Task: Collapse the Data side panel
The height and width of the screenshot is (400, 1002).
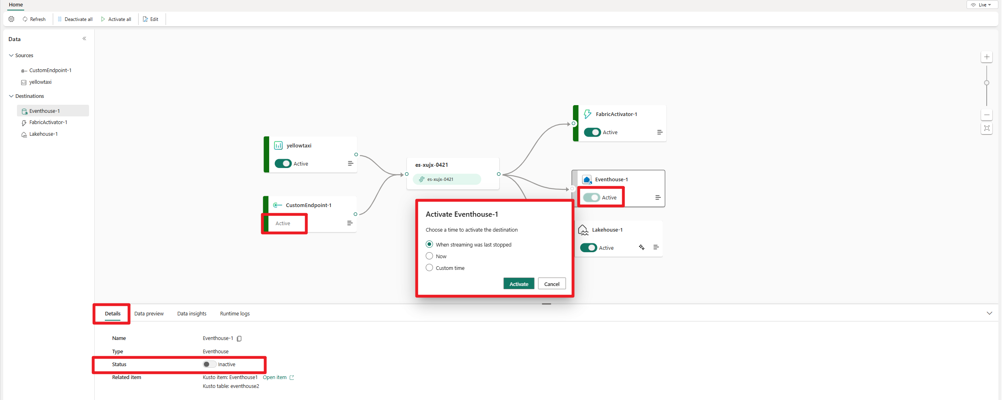Action: pyautogui.click(x=84, y=39)
